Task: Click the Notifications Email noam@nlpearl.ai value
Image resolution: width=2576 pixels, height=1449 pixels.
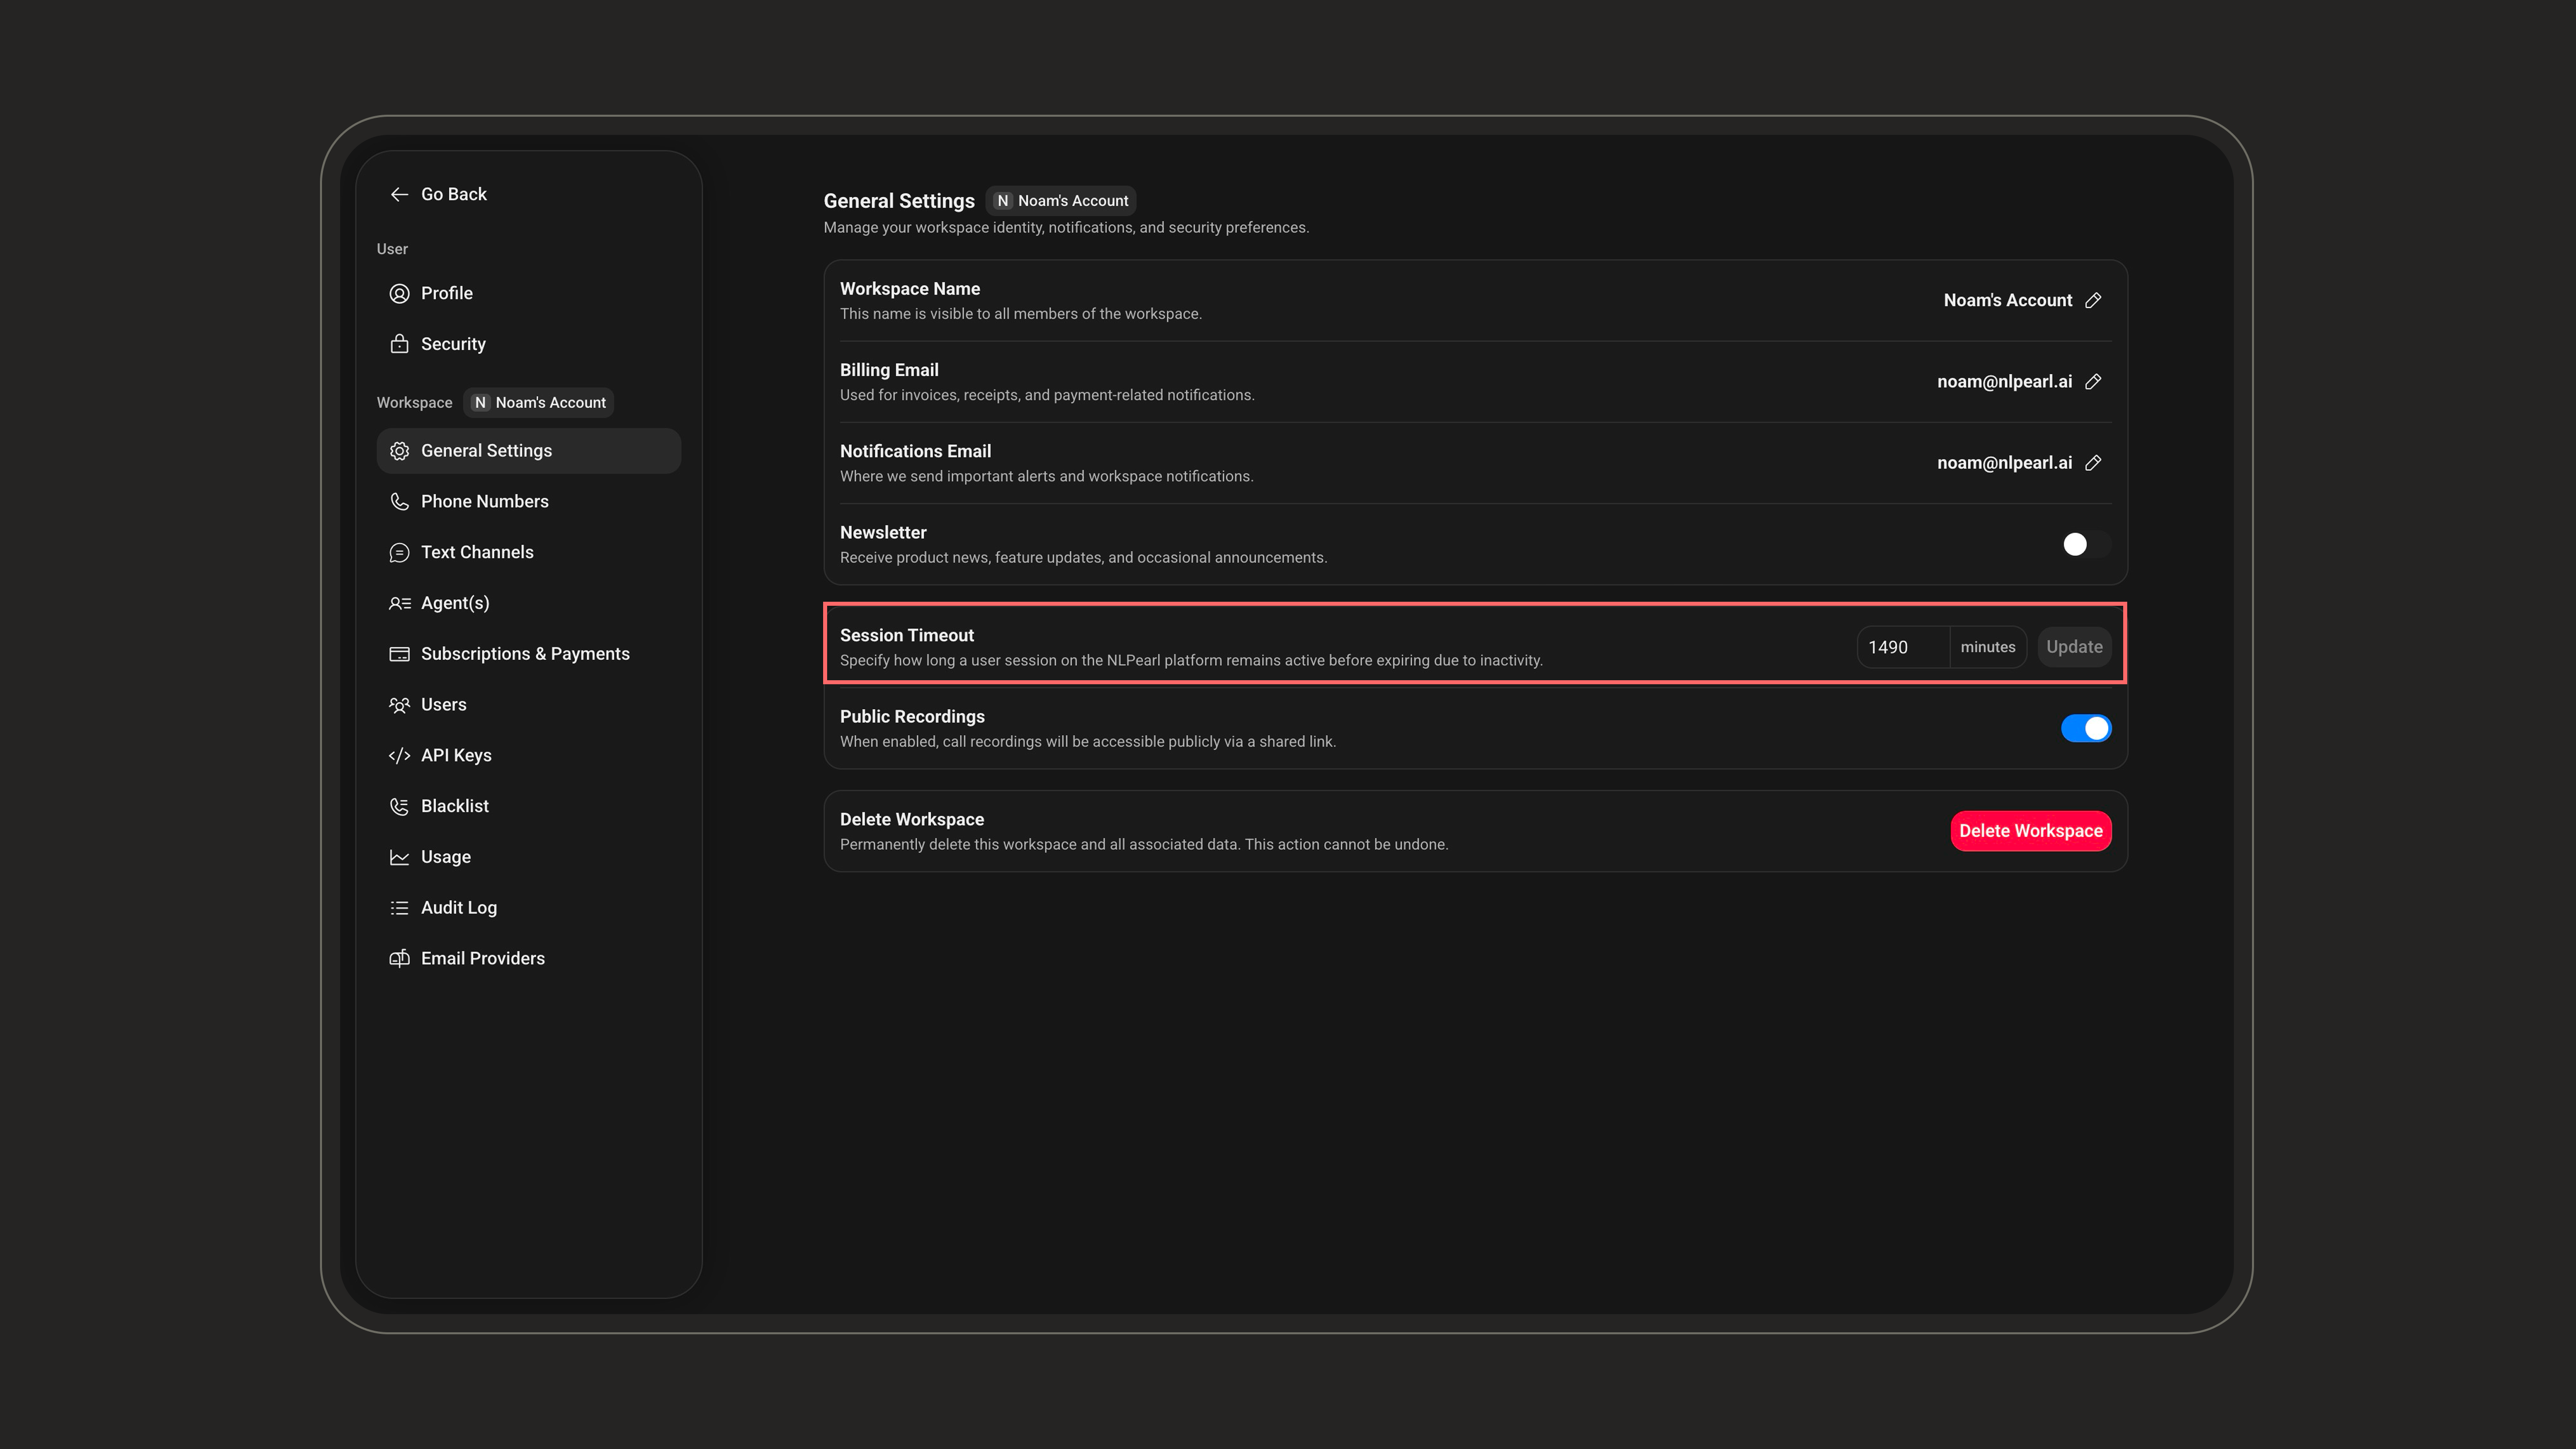Action: coord(2004,462)
